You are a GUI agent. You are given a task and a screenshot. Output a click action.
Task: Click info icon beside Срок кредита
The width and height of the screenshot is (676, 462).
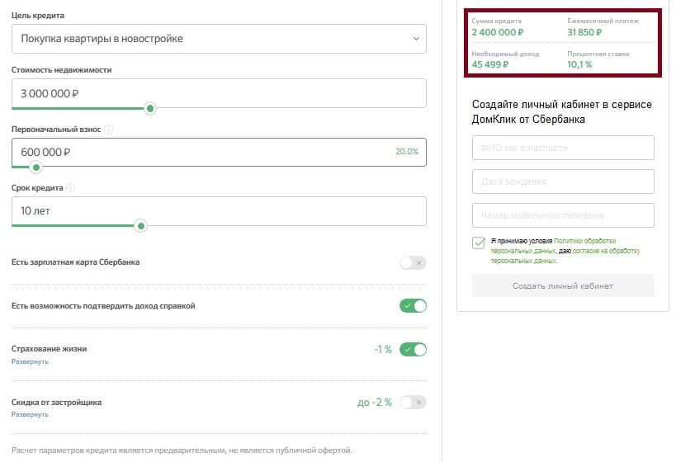click(x=71, y=188)
